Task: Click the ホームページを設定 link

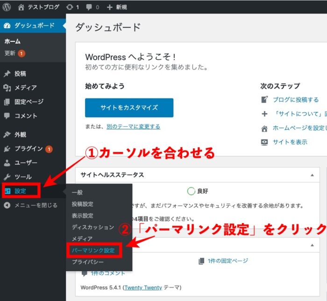Action: click(x=300, y=128)
